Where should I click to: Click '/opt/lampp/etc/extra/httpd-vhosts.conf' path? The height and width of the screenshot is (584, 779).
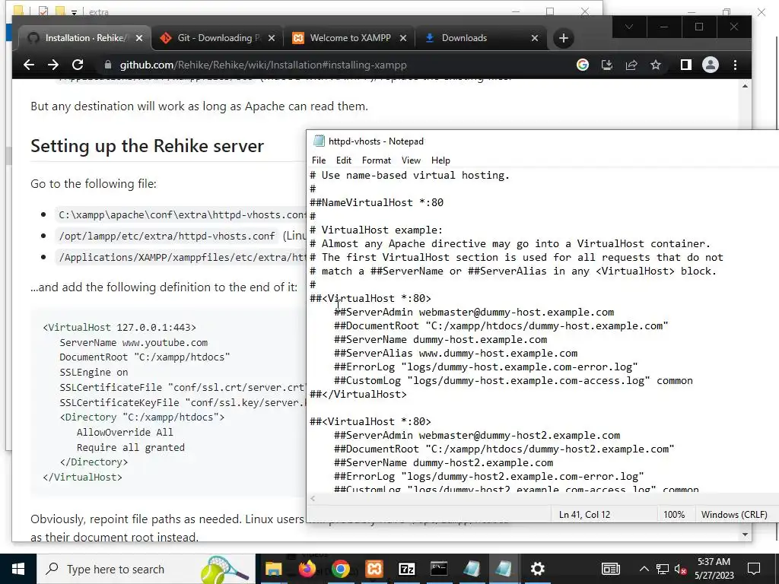click(167, 236)
